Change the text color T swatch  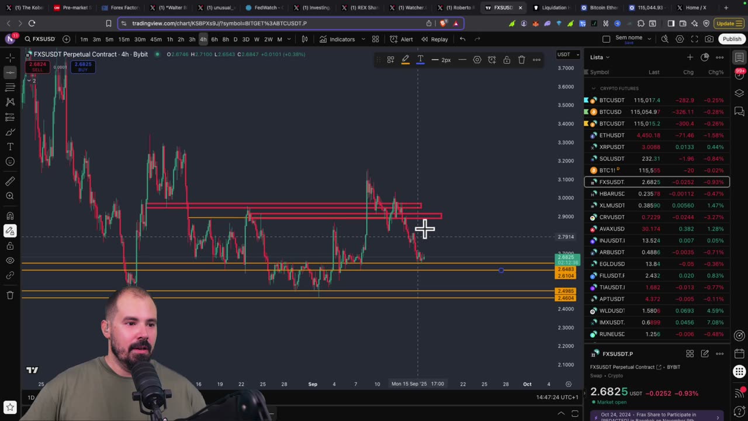click(x=420, y=60)
